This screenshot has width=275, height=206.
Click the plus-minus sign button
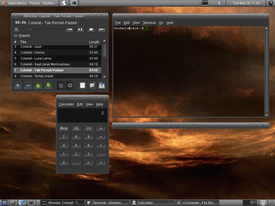101,128
